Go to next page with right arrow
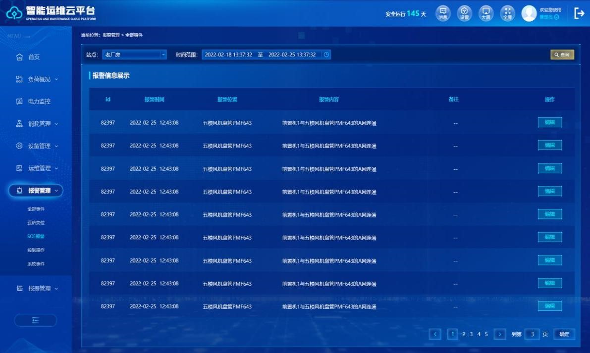Screen dimensions: 590x353 500,334
